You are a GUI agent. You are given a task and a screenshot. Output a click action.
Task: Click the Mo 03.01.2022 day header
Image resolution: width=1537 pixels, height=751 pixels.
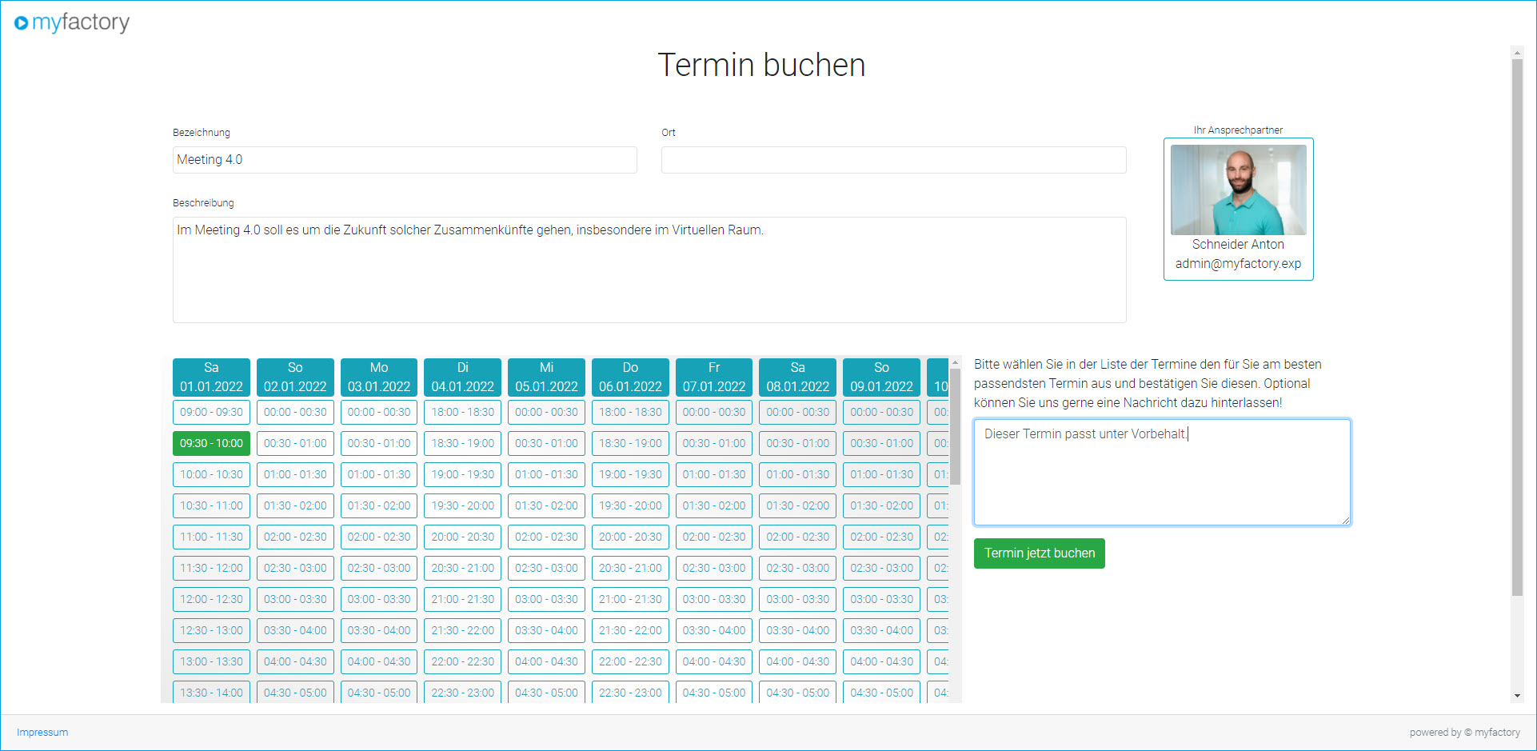(x=378, y=377)
